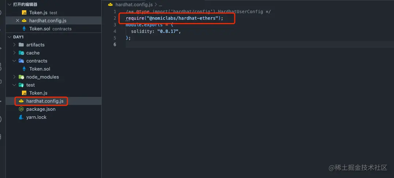Click the node_modules folder icon

point(21,77)
